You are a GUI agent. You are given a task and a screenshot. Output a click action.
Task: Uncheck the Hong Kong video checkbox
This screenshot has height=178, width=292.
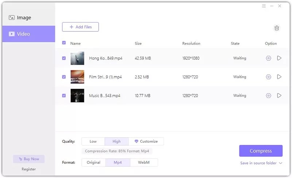pos(64,58)
